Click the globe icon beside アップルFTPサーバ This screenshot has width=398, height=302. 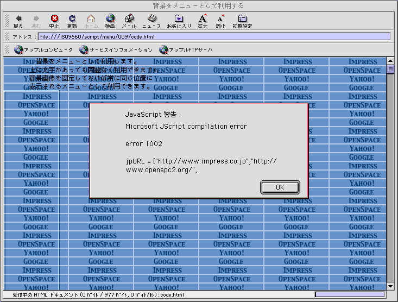pyautogui.click(x=163, y=49)
